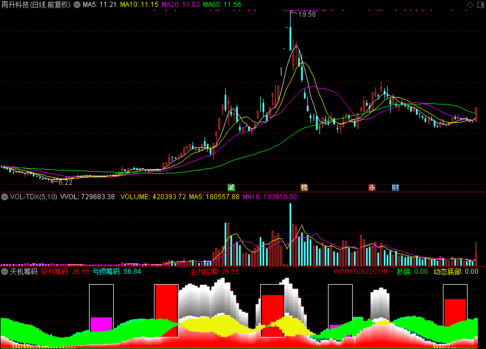Click the panel layout icon at top right
The width and height of the screenshot is (486, 349).
(481, 5)
